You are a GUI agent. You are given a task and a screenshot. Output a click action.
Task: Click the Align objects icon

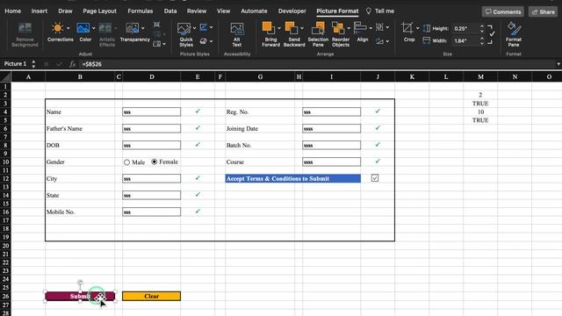360,28
